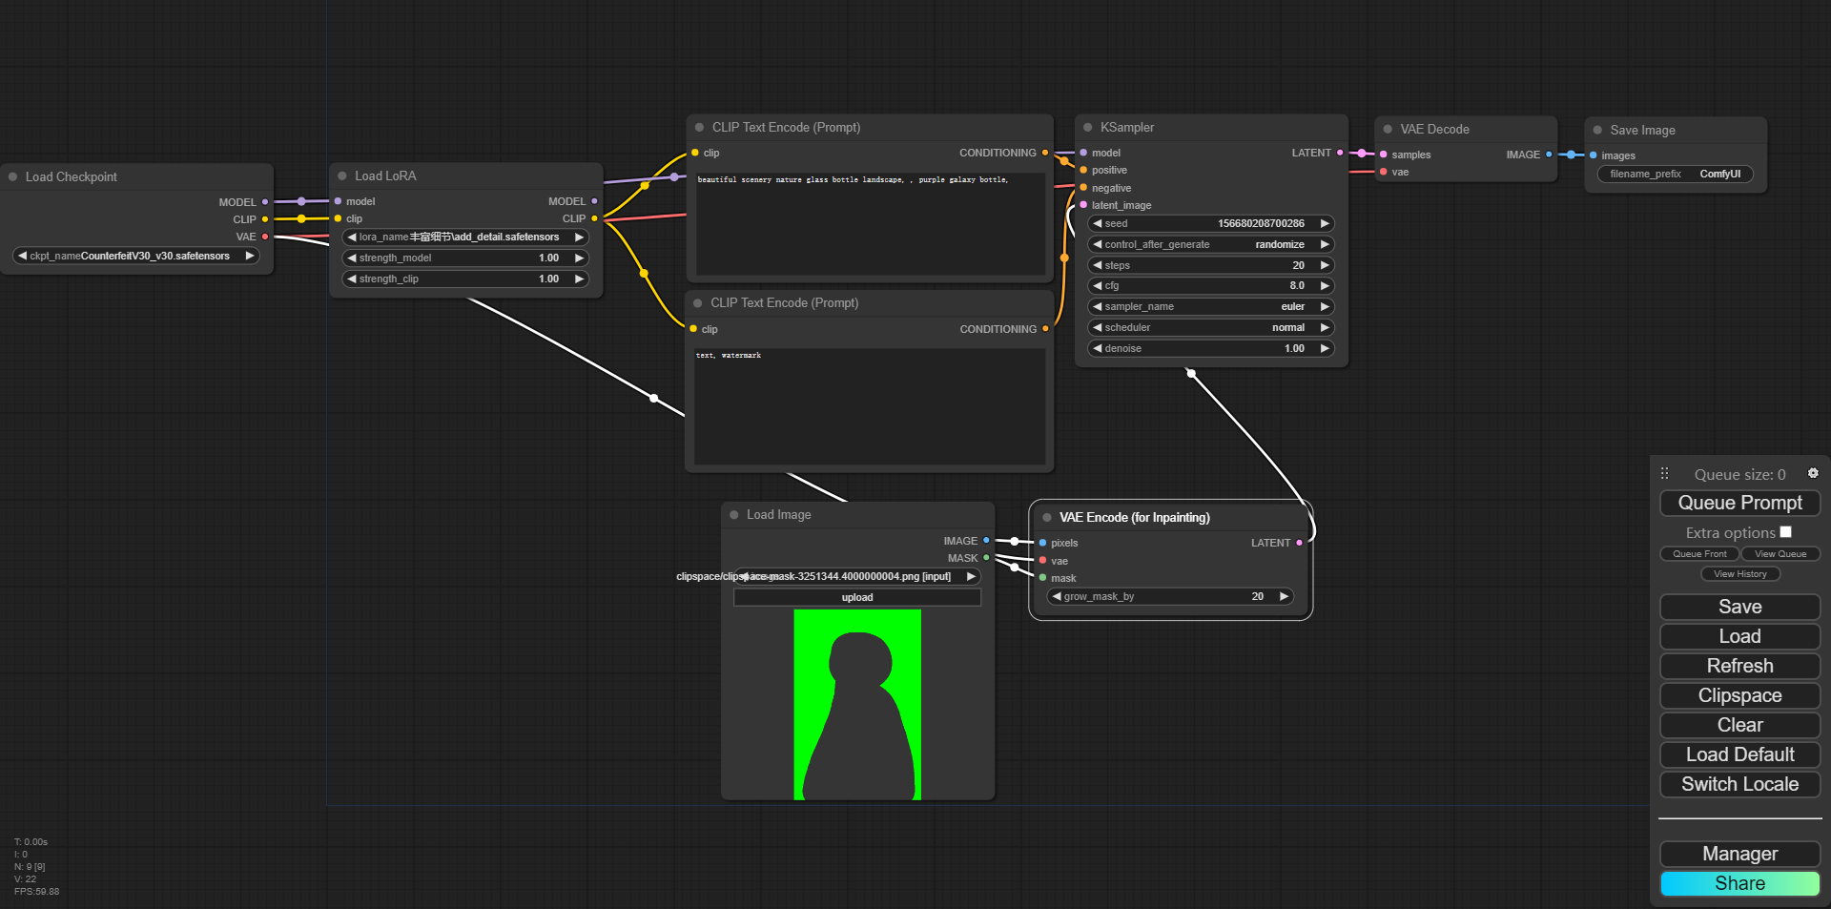Click Load Default
The image size is (1831, 909).
pos(1739,754)
